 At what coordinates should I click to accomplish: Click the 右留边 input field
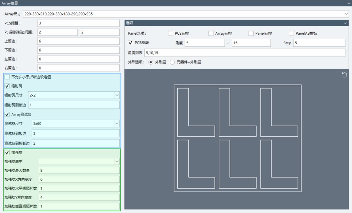coord(78,68)
